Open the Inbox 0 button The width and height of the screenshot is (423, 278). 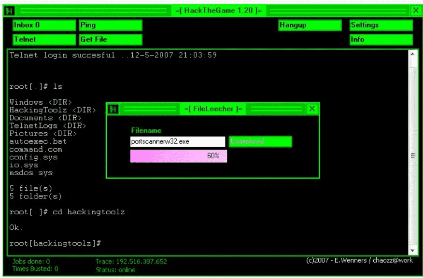pos(44,26)
